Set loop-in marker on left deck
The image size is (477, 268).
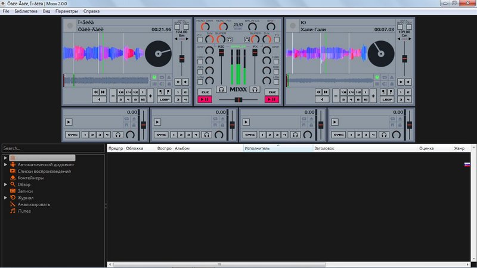161,92
